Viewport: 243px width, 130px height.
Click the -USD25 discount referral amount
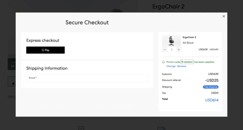tap(211, 80)
